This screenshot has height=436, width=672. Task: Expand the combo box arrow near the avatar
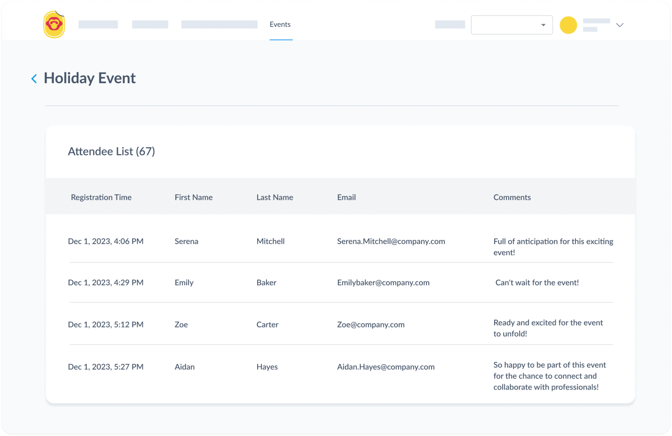pyautogui.click(x=543, y=25)
